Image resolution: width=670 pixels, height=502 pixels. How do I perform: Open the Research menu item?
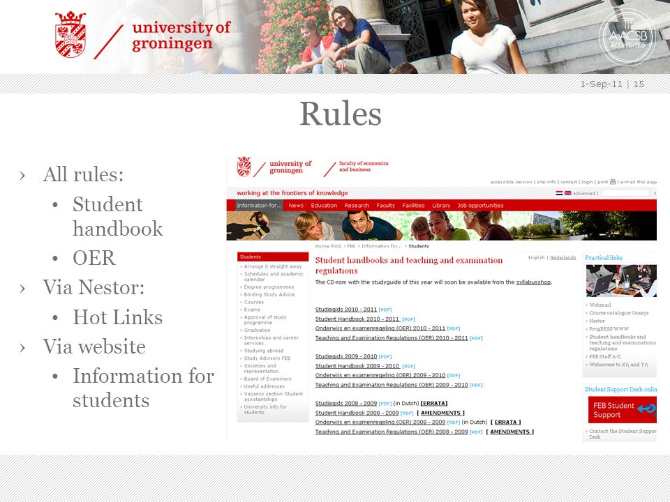point(357,205)
